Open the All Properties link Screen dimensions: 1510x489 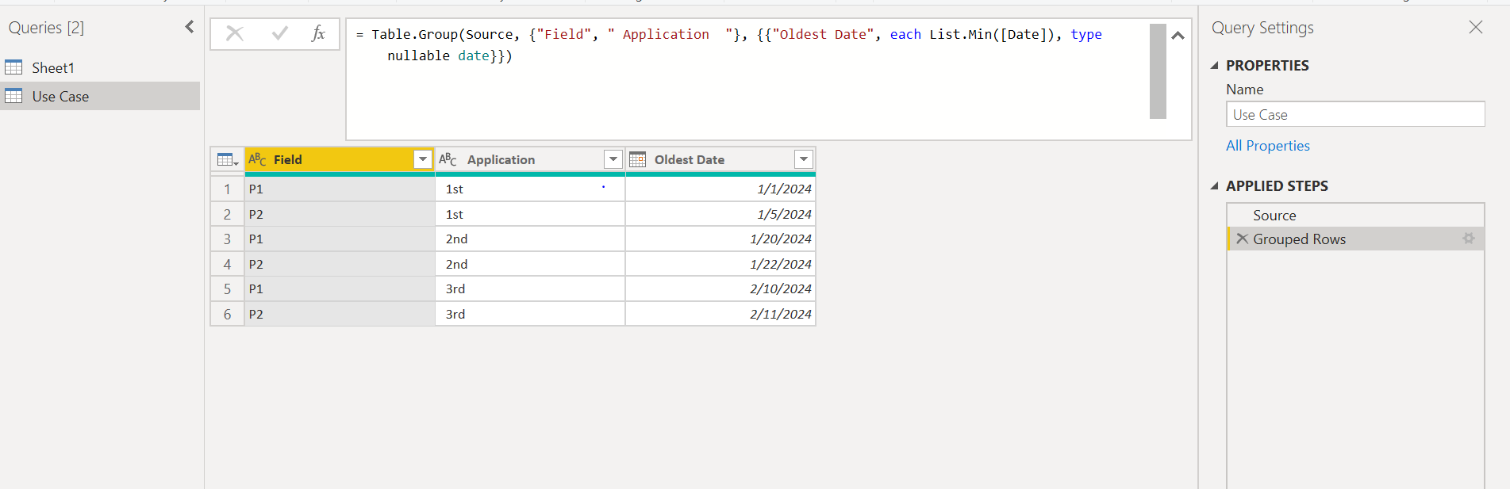(x=1267, y=146)
